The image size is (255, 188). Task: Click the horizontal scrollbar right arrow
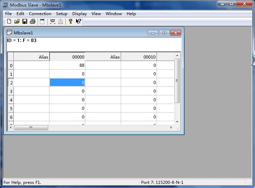(x=171, y=127)
